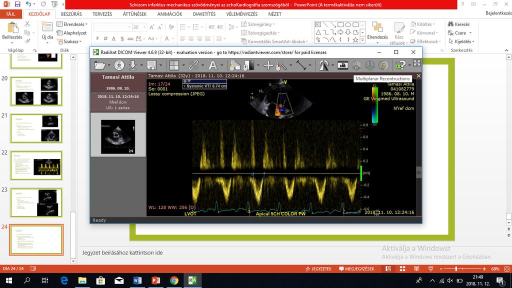Open Word from the Windows taskbar
The width and height of the screenshot is (512, 288).
point(137,280)
